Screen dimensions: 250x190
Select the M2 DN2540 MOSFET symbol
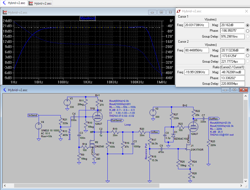point(92,144)
